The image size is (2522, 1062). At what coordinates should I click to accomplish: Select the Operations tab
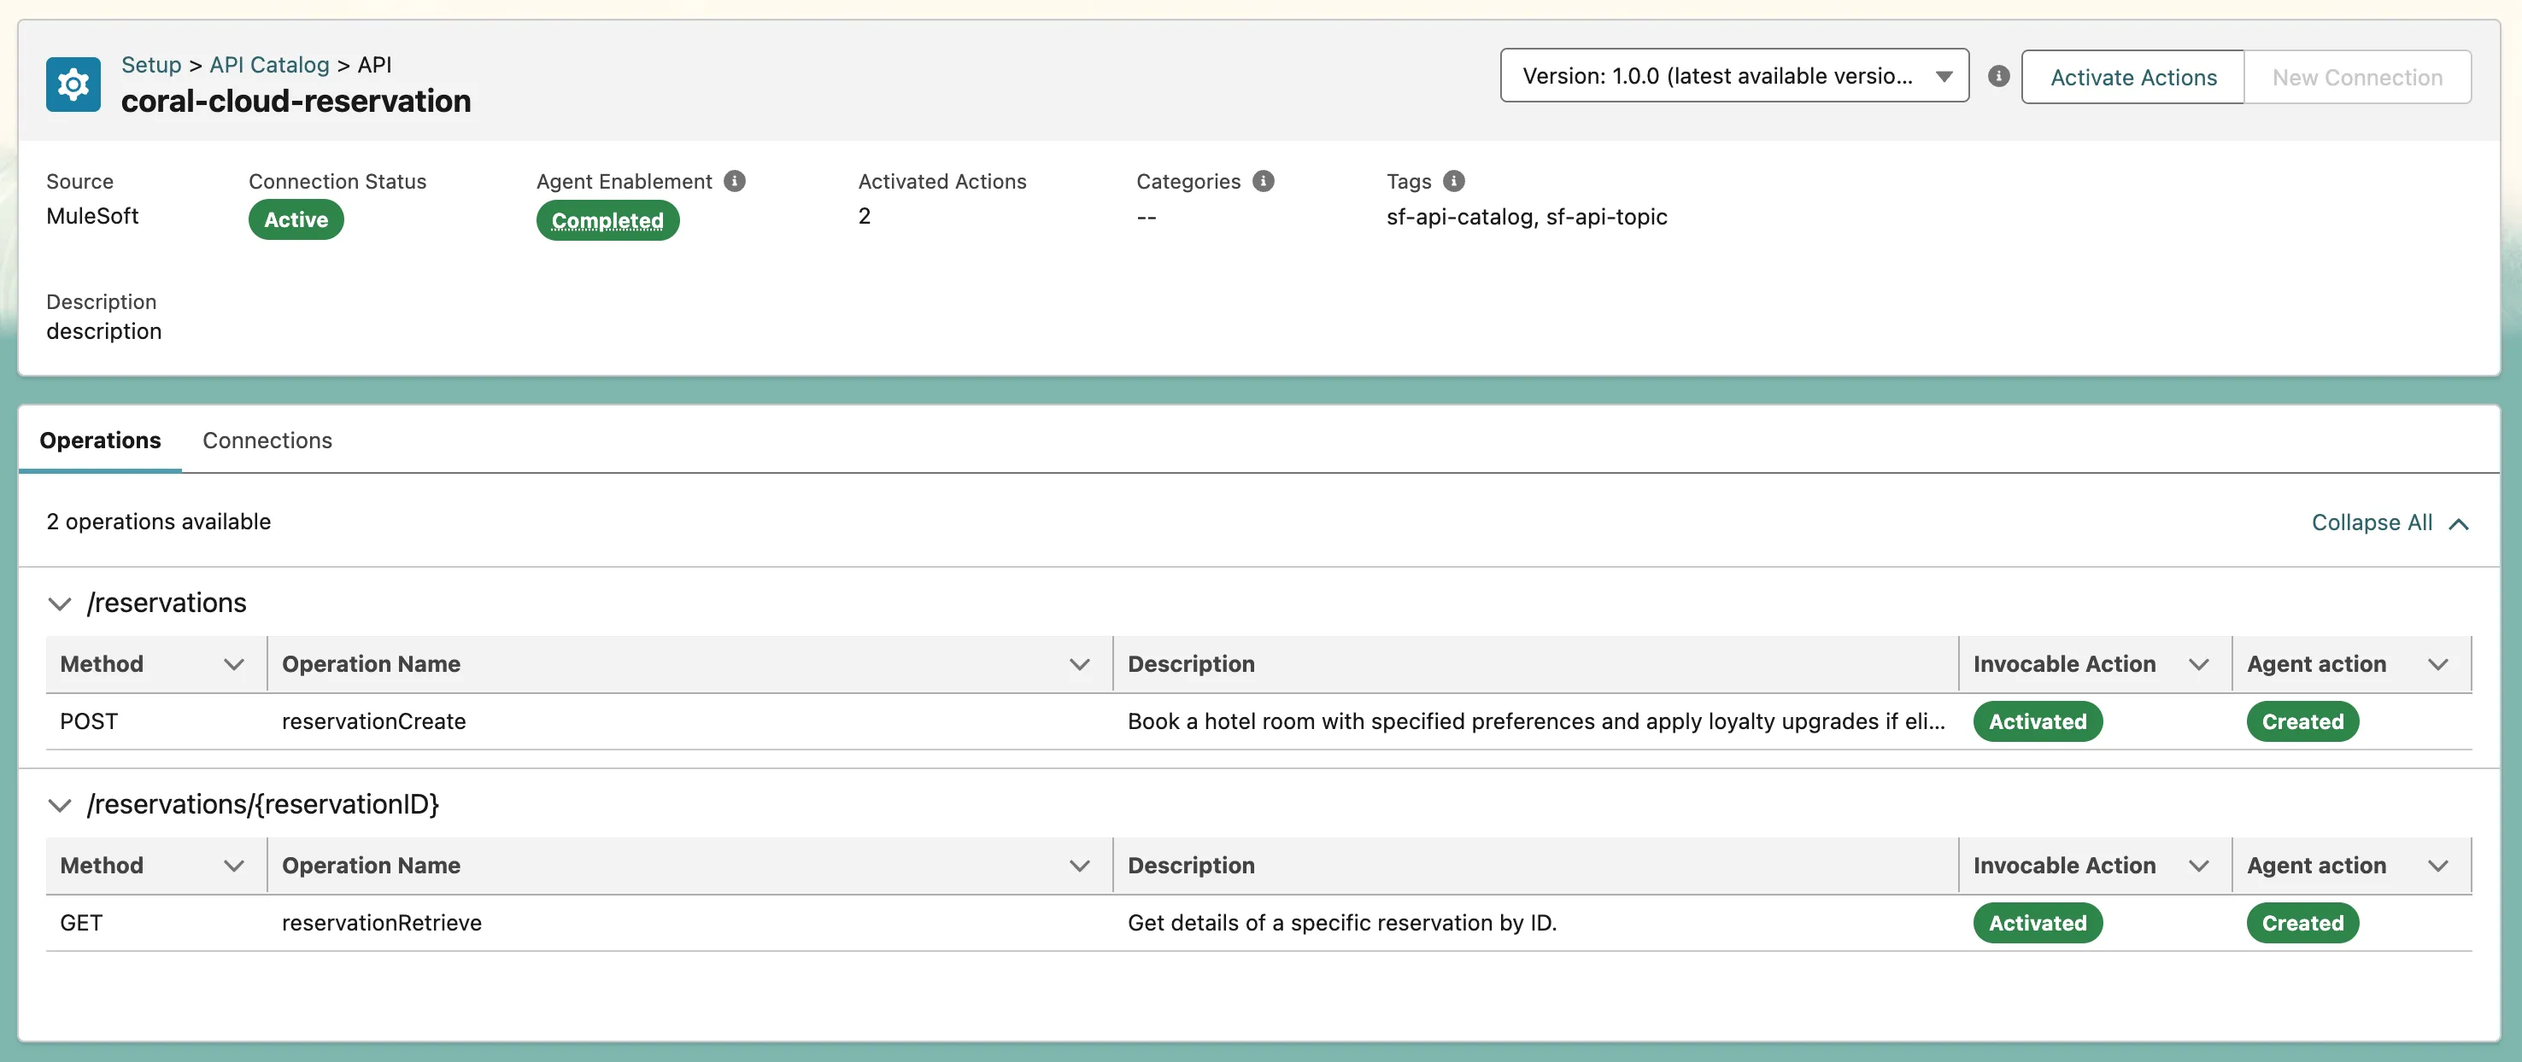[100, 441]
